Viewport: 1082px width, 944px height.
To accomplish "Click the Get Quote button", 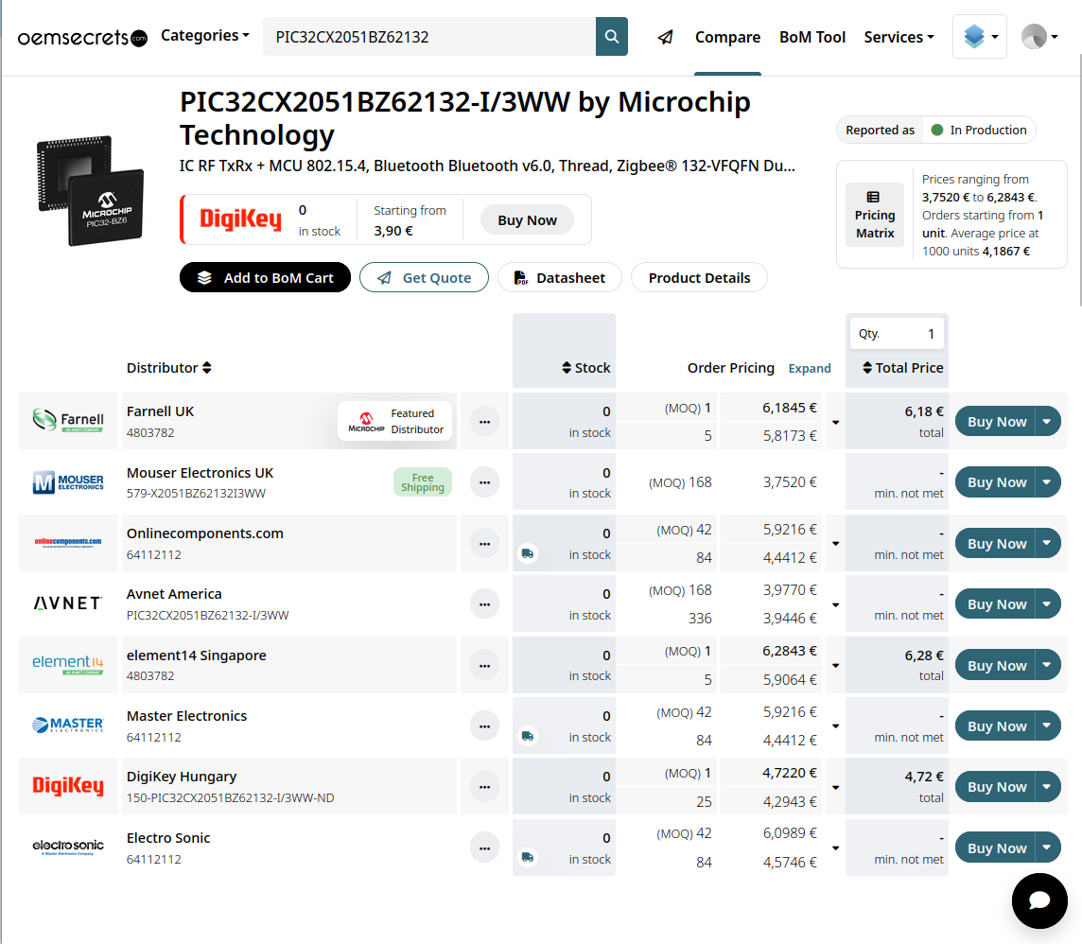I will (x=424, y=277).
